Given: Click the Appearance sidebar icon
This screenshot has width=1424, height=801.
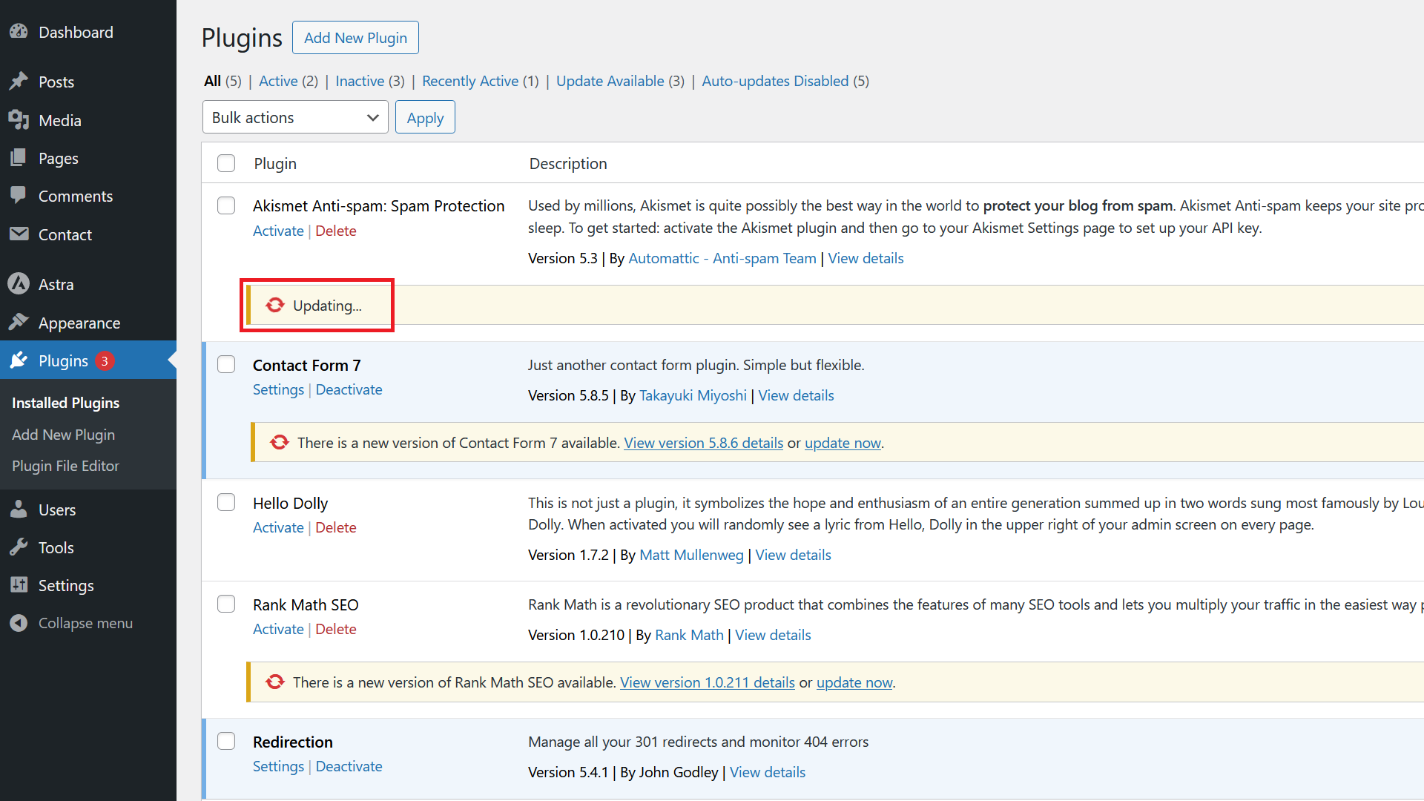Looking at the screenshot, I should pos(19,323).
